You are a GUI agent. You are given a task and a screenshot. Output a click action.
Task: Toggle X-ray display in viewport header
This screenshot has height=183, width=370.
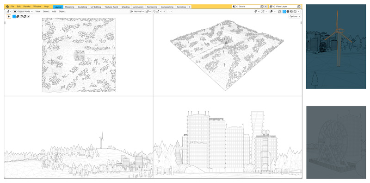pos(279,11)
